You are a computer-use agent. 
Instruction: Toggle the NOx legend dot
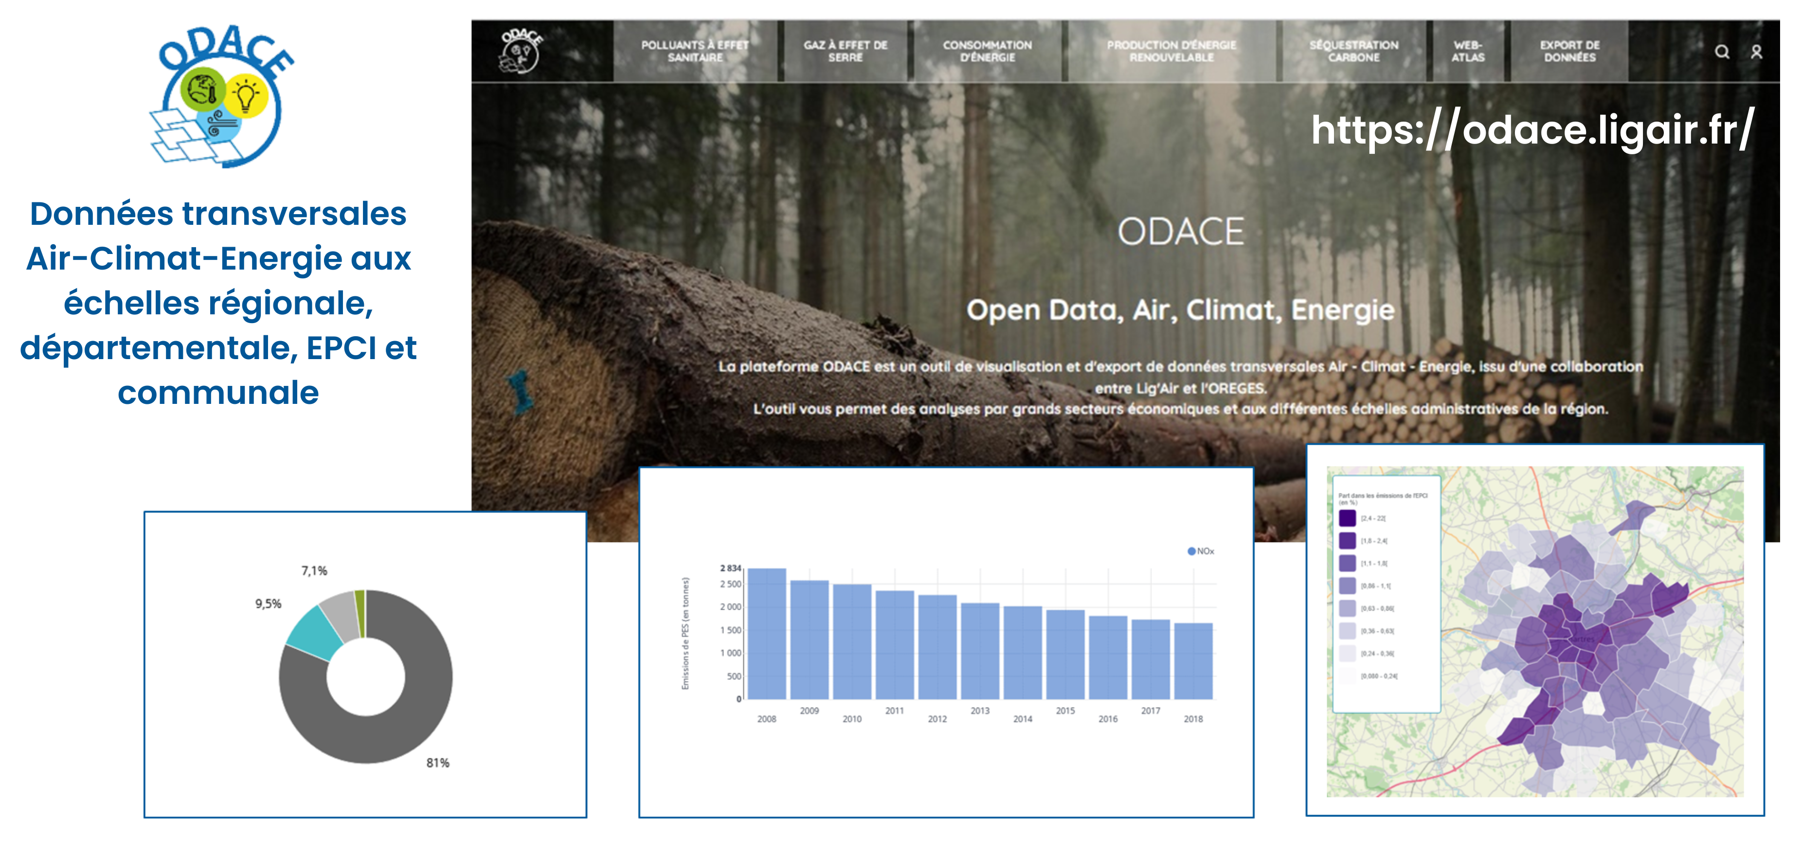click(1191, 551)
